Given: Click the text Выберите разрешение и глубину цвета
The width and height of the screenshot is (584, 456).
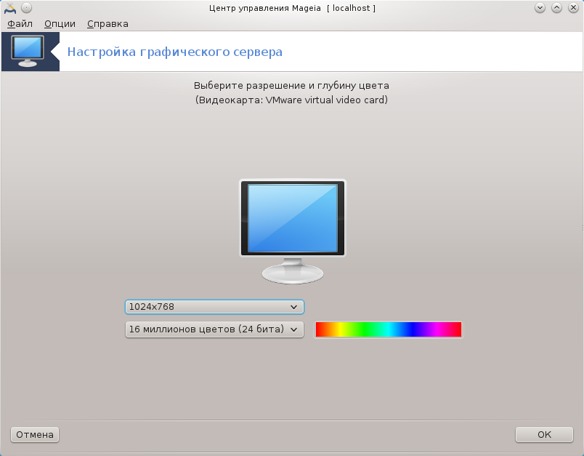Looking at the screenshot, I should pyautogui.click(x=291, y=85).
